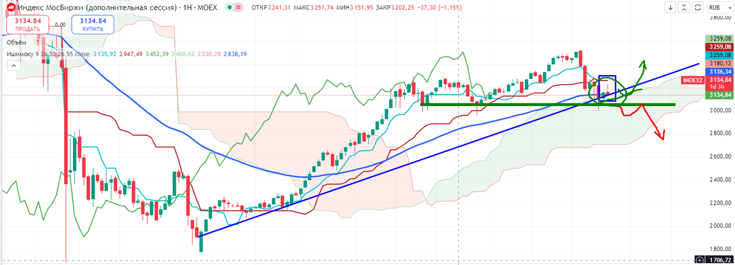Click the dark red 3259,08 price label
The width and height of the screenshot is (735, 265).
719,47
